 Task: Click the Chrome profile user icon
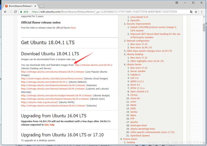click(177, 3)
